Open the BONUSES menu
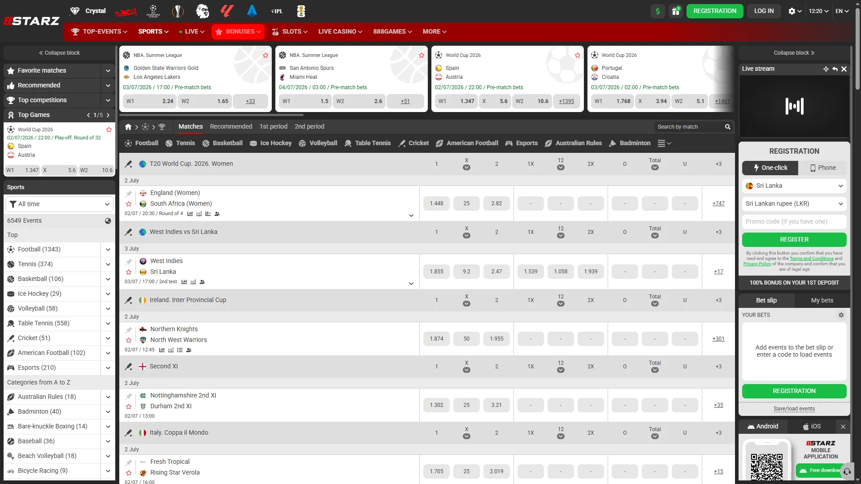Image resolution: width=861 pixels, height=484 pixels. coord(238,32)
